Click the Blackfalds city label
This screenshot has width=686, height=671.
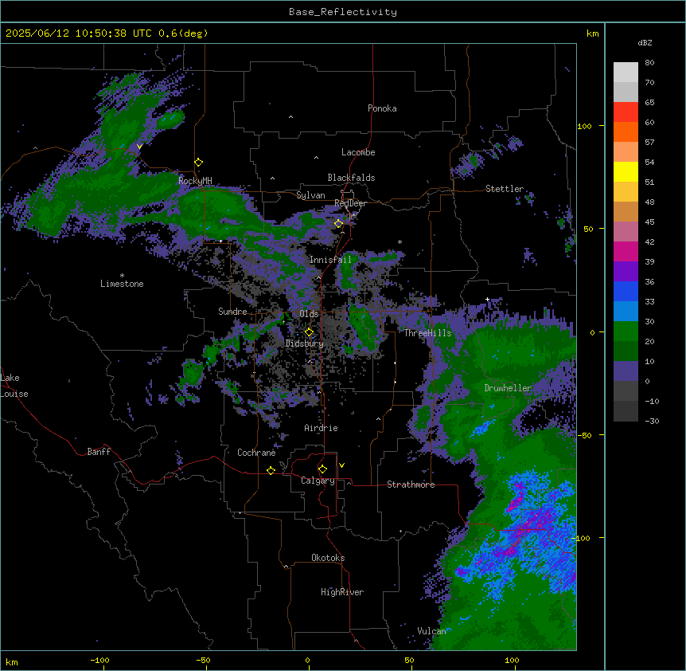click(x=351, y=178)
